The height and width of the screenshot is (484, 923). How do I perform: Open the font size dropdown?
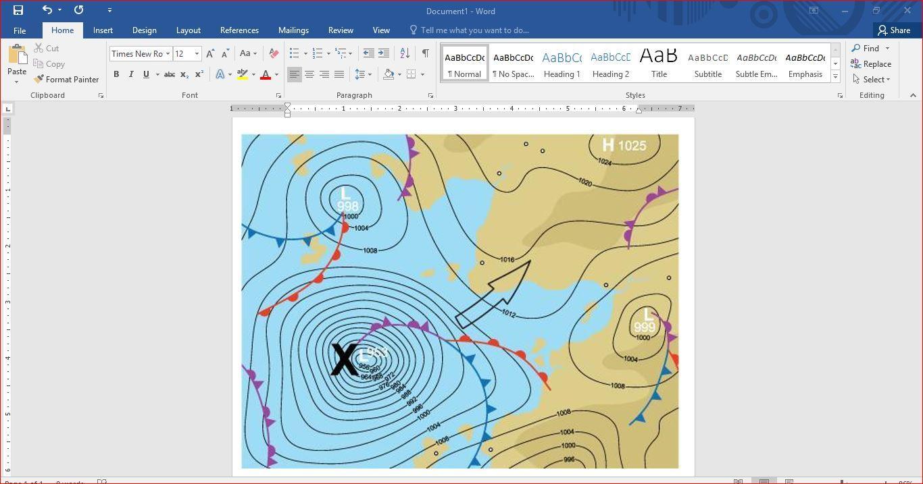pos(197,54)
